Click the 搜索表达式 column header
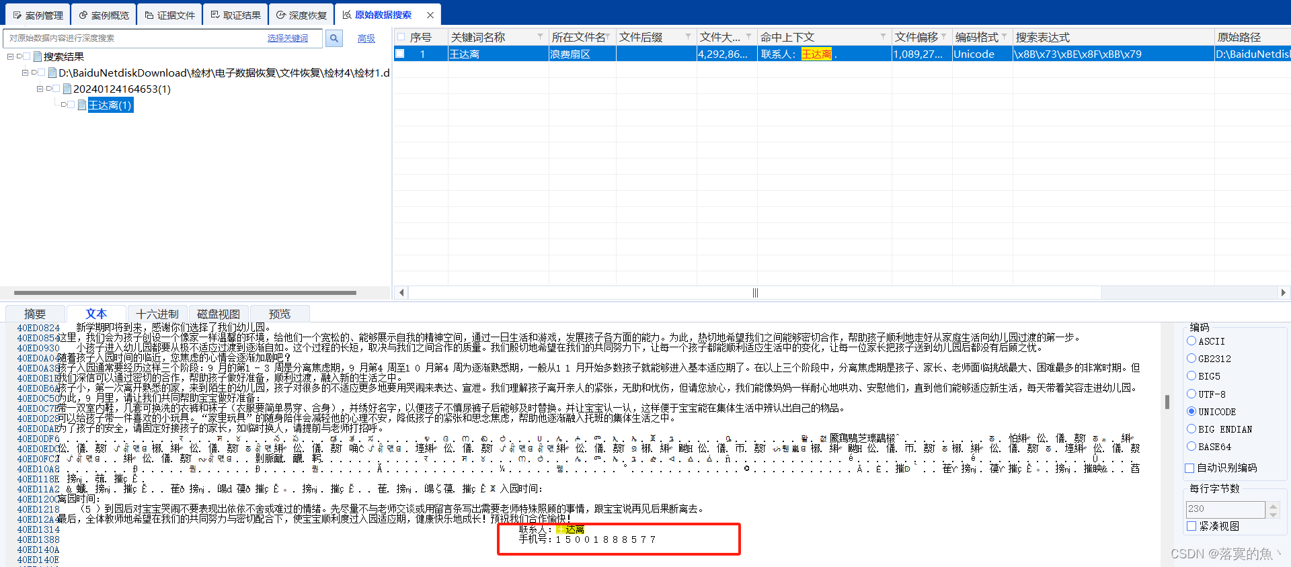The width and height of the screenshot is (1291, 567). [1113, 37]
